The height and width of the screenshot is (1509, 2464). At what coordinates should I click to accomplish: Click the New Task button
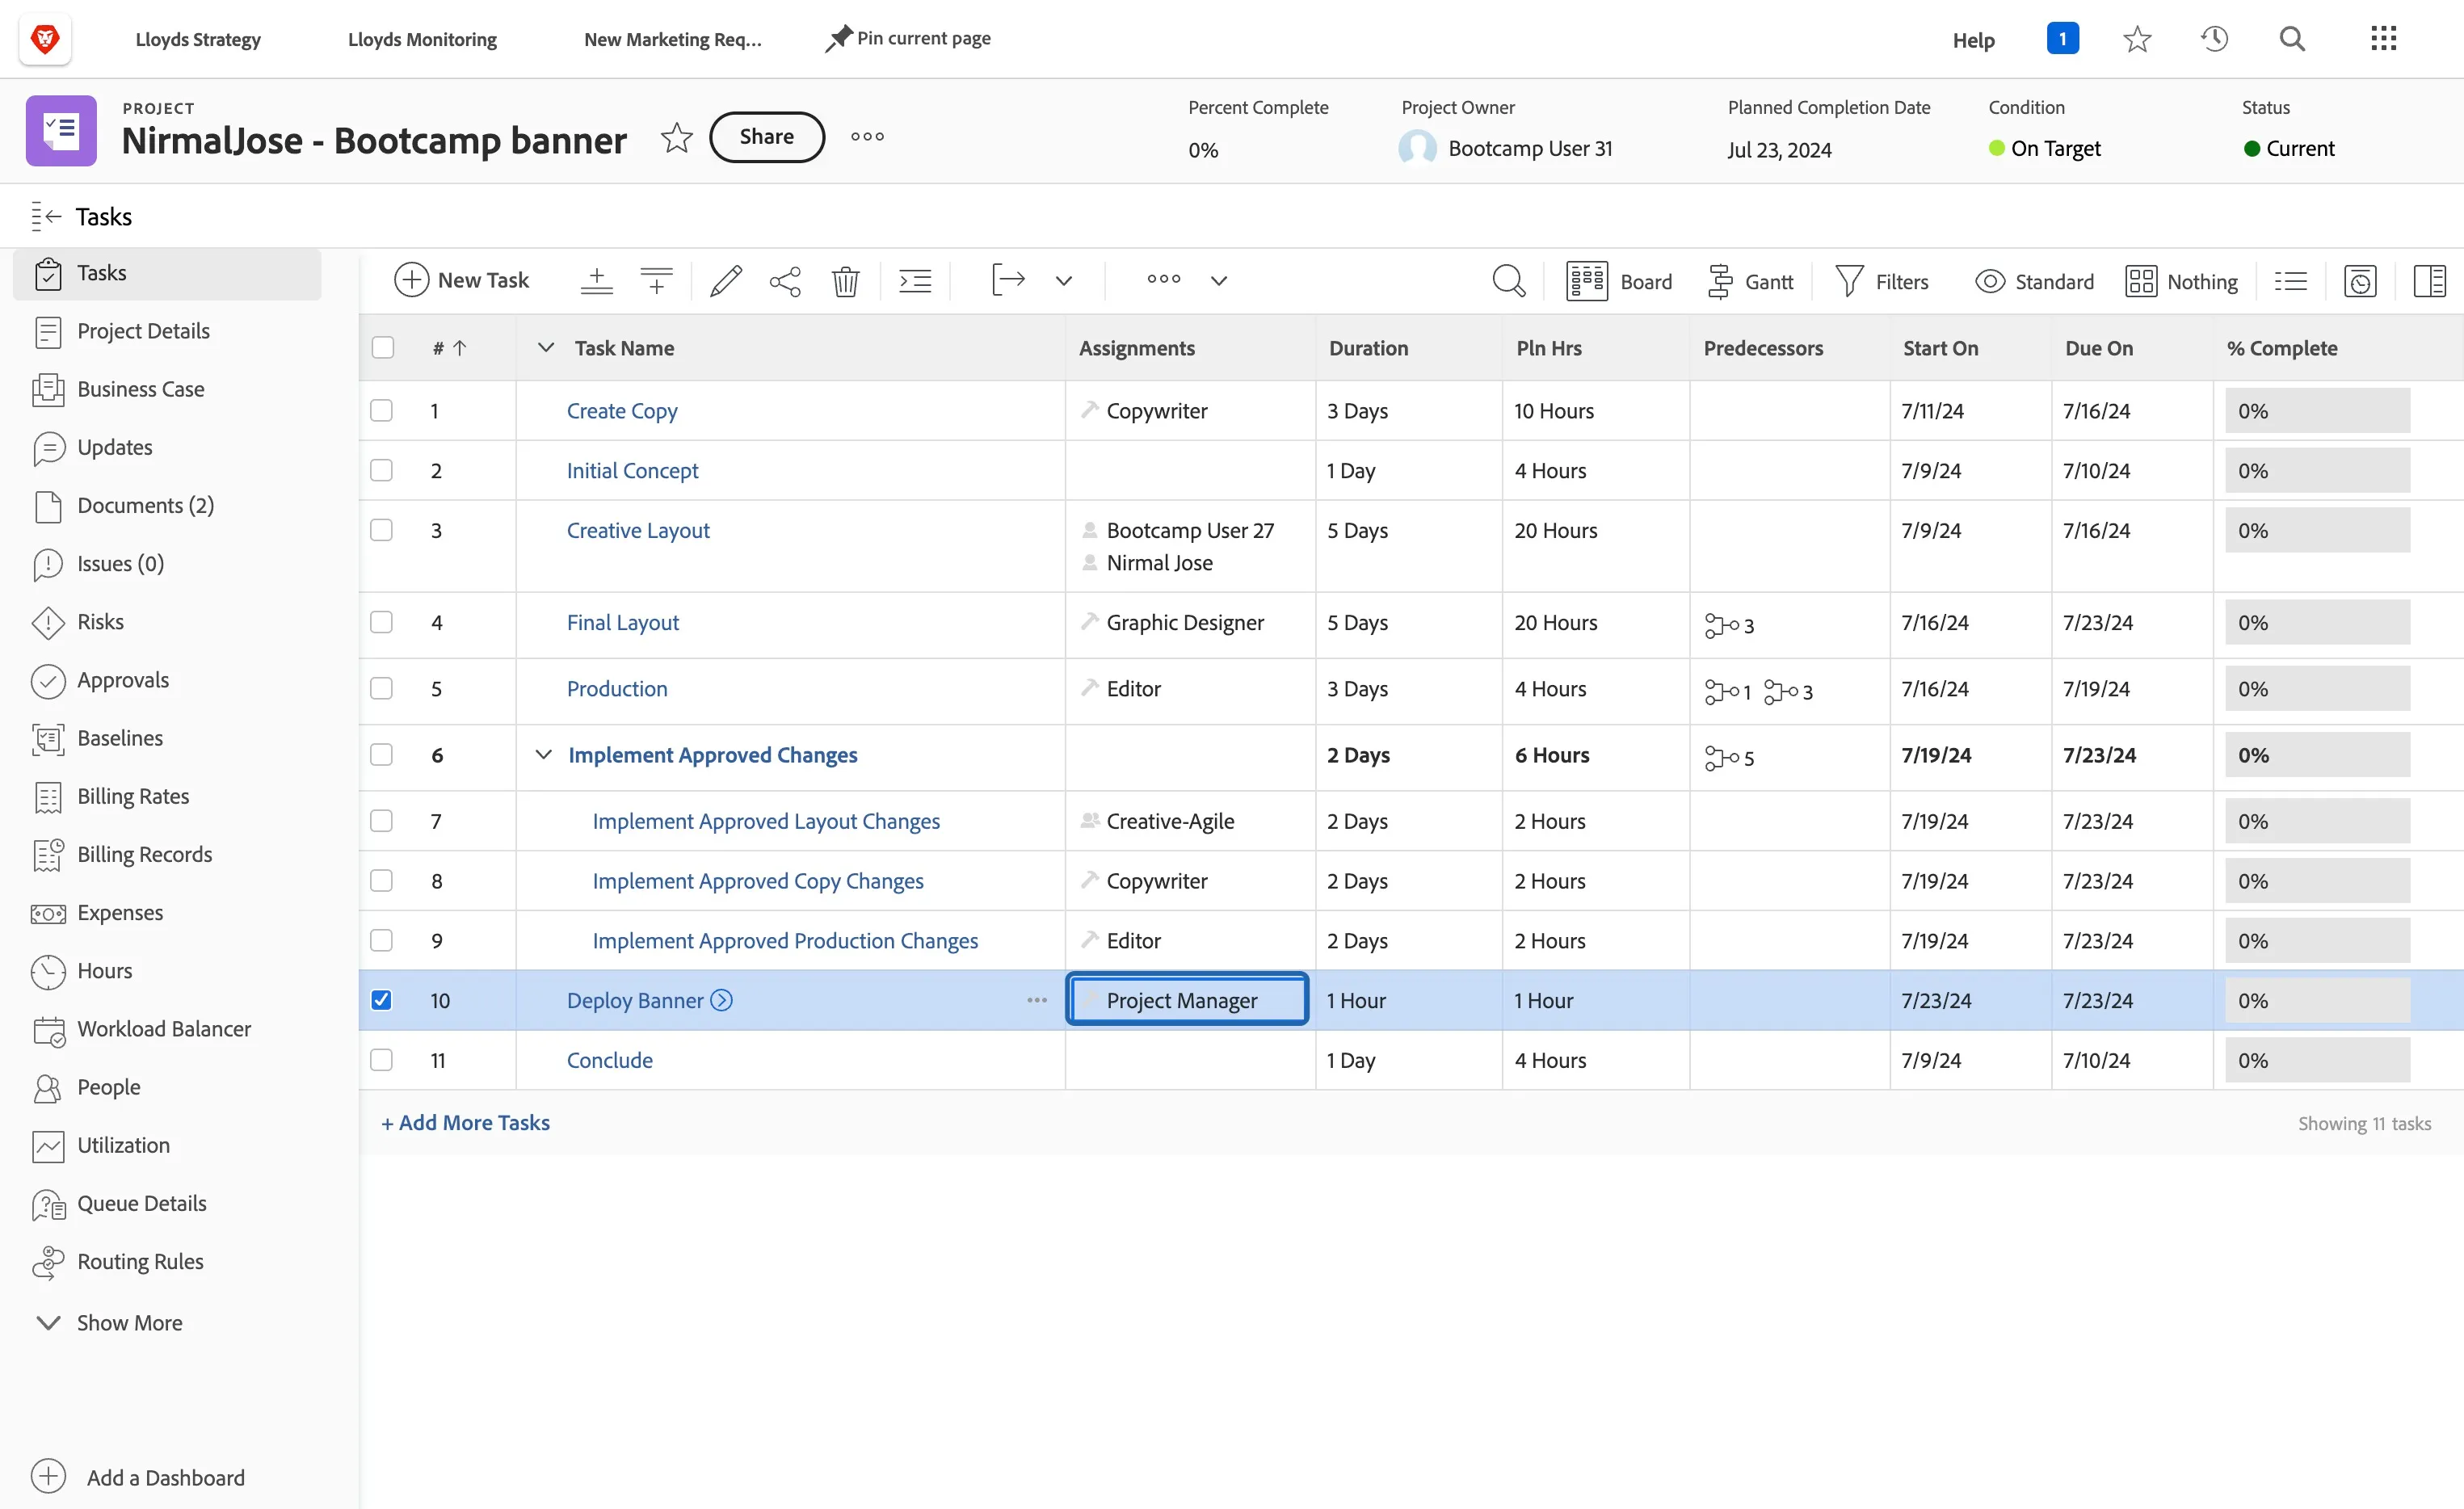pyautogui.click(x=461, y=280)
